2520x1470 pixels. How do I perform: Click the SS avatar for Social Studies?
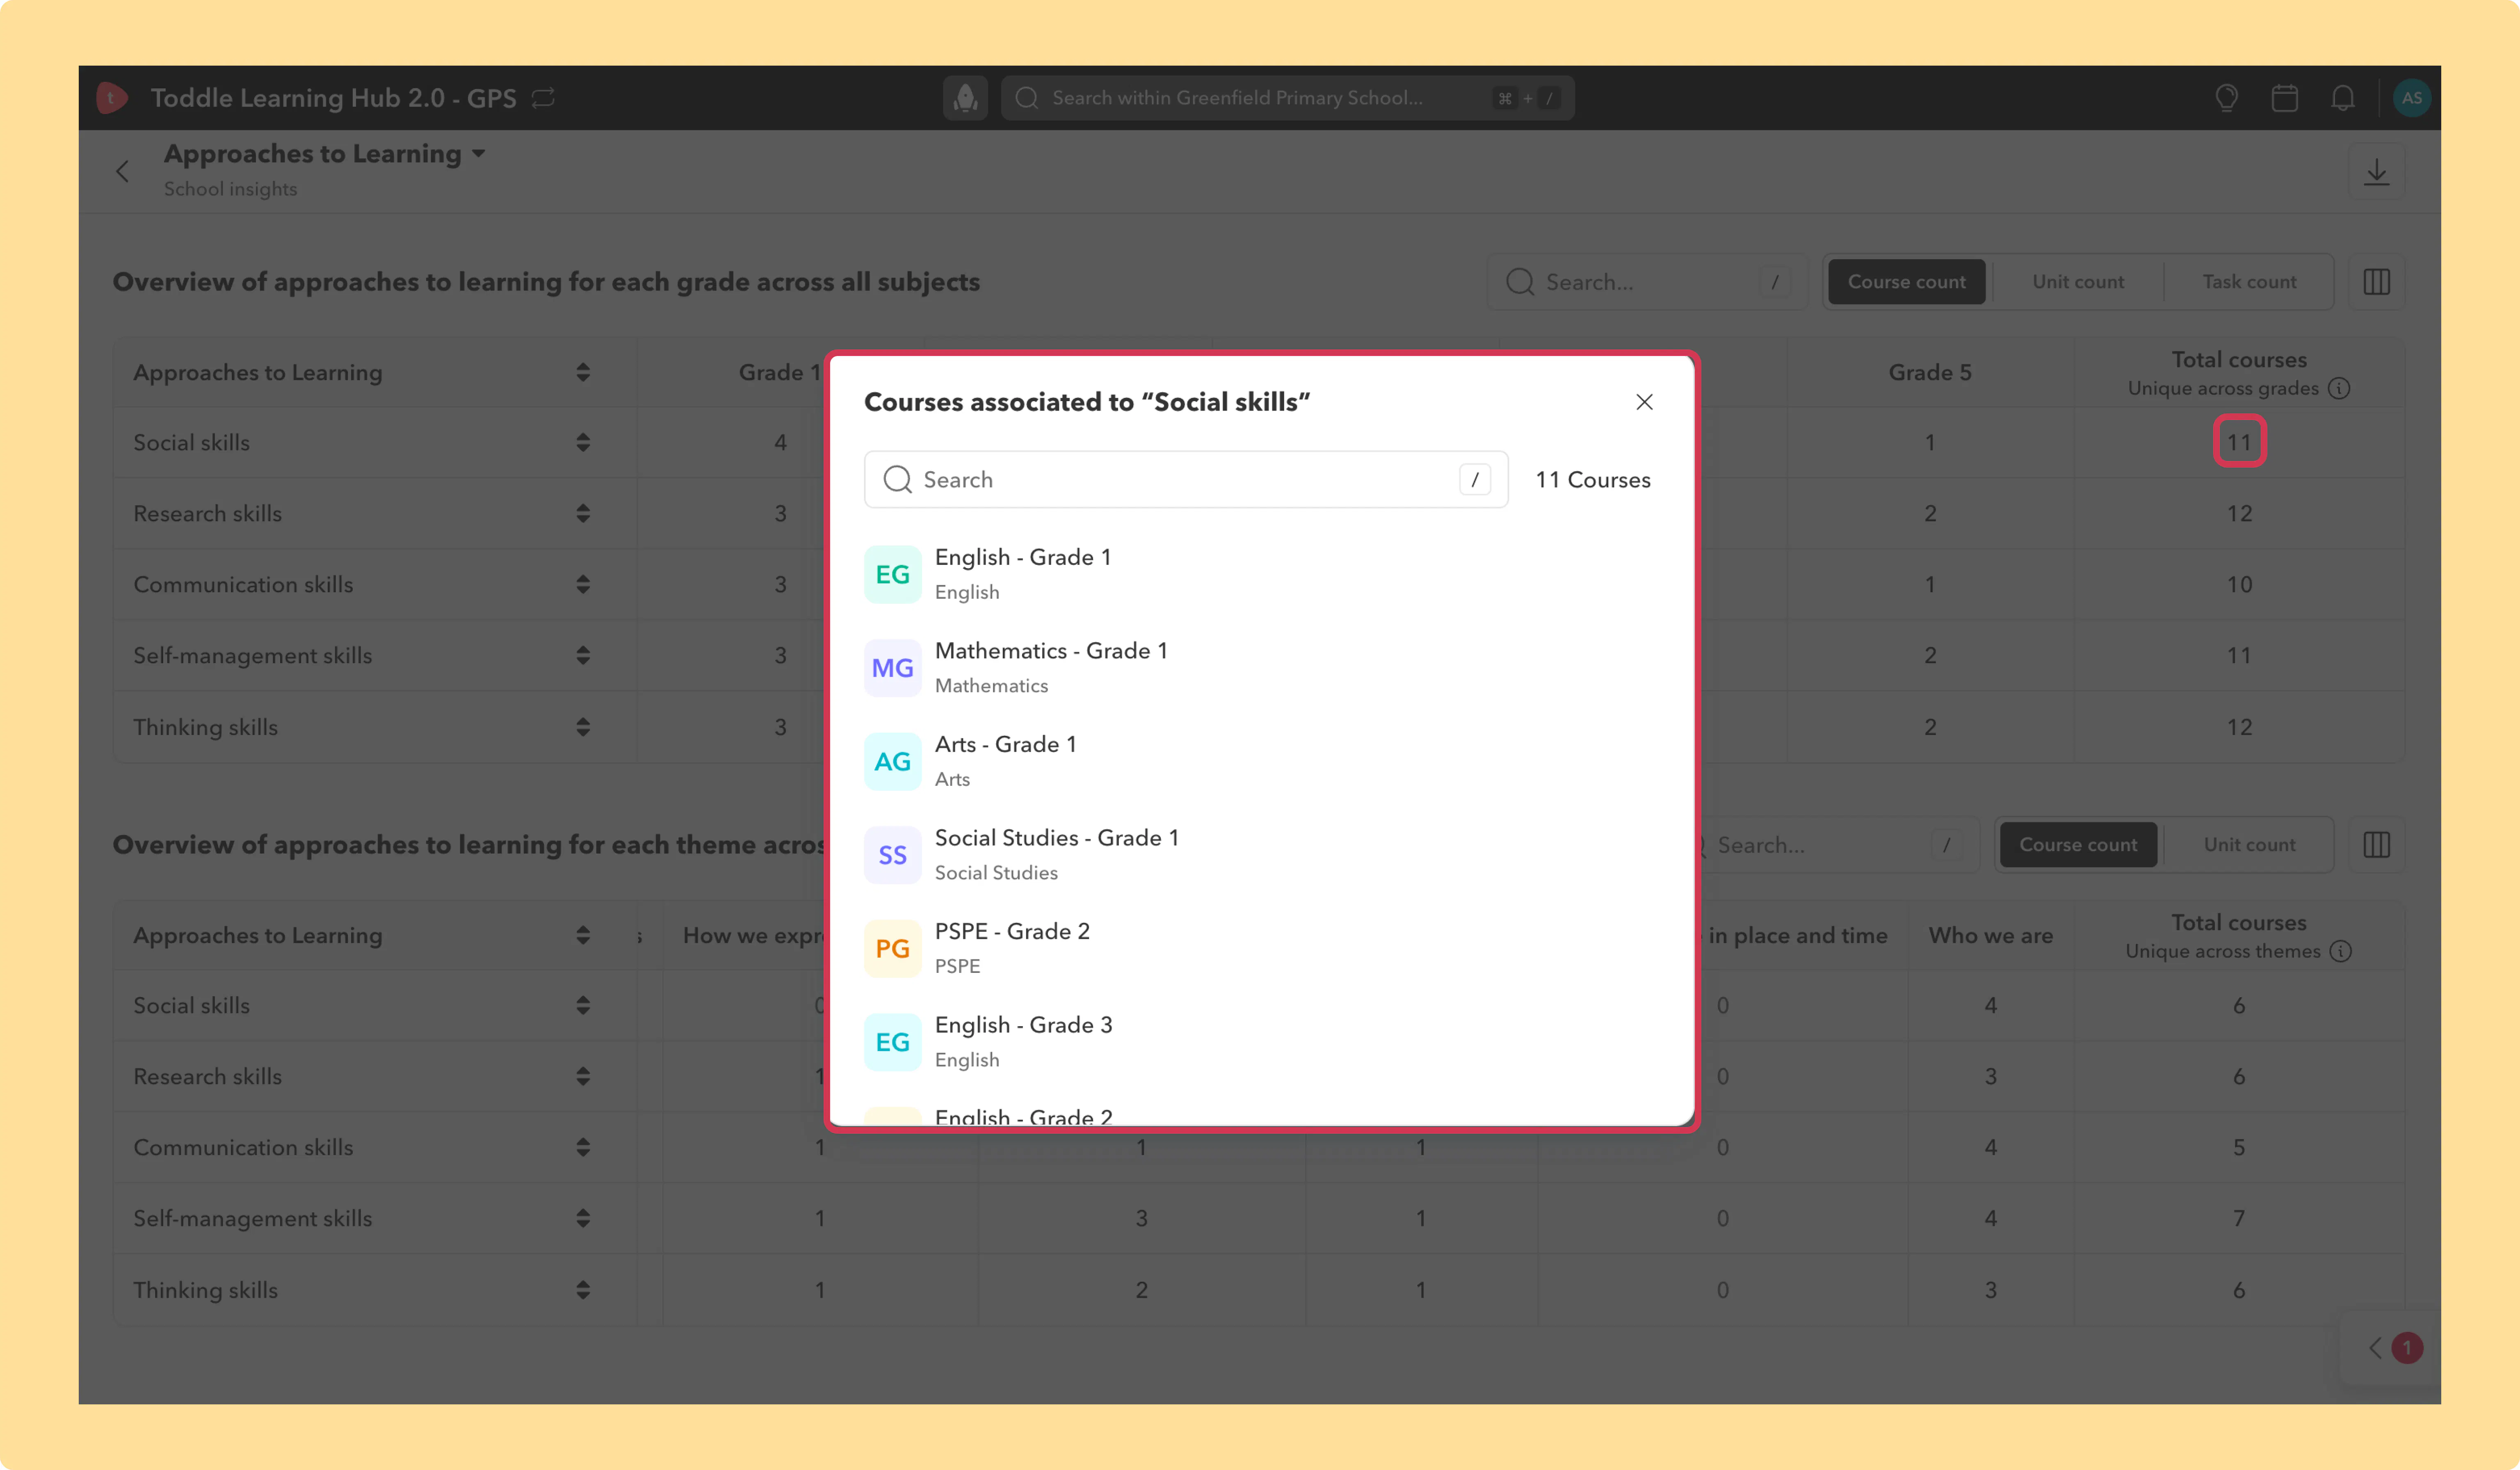coord(893,855)
